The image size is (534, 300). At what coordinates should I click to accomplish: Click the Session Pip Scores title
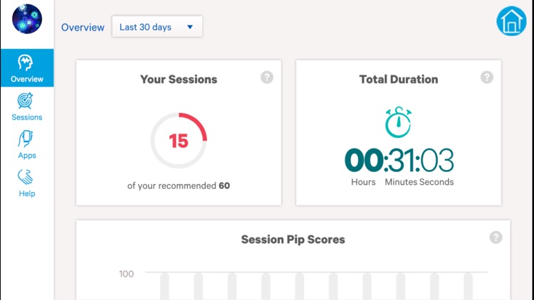click(293, 240)
